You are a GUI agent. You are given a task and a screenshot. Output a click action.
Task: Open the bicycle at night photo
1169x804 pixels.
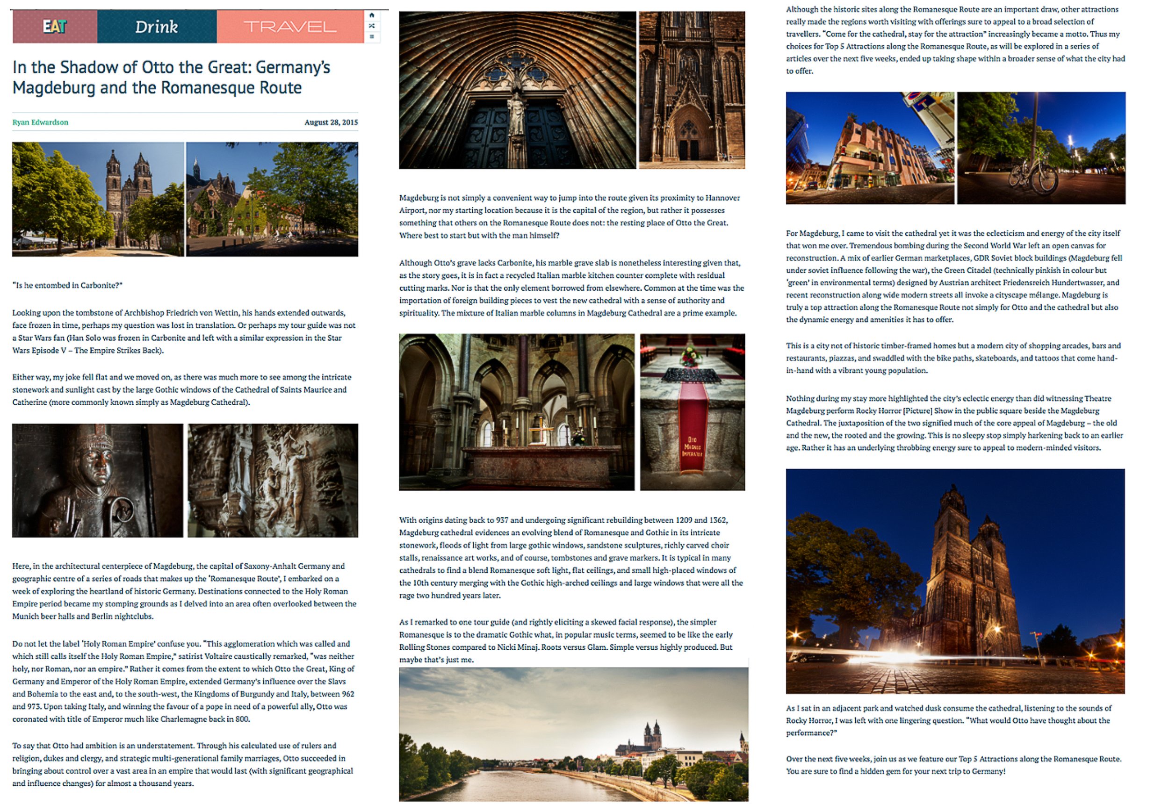click(x=1041, y=148)
